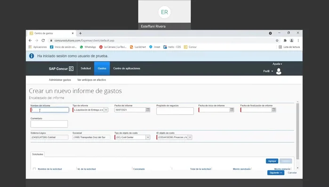
Task: Open the WhatsApp bookmark
Action: (x=88, y=47)
